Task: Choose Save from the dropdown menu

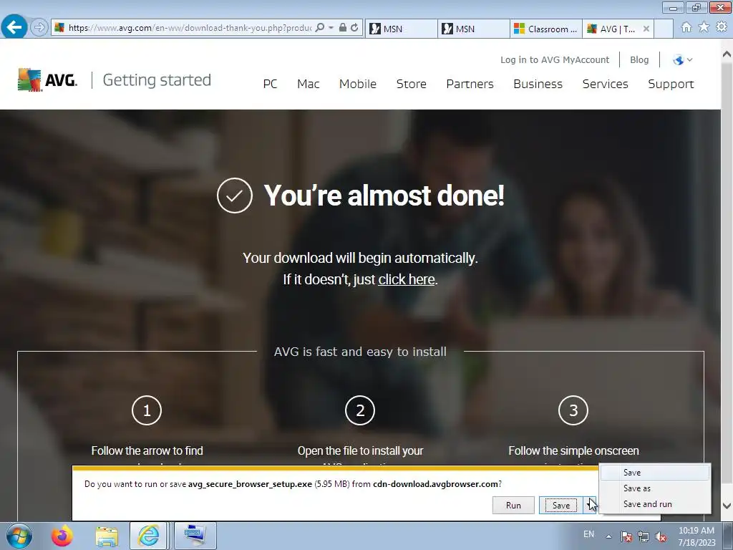Action: tap(654, 473)
